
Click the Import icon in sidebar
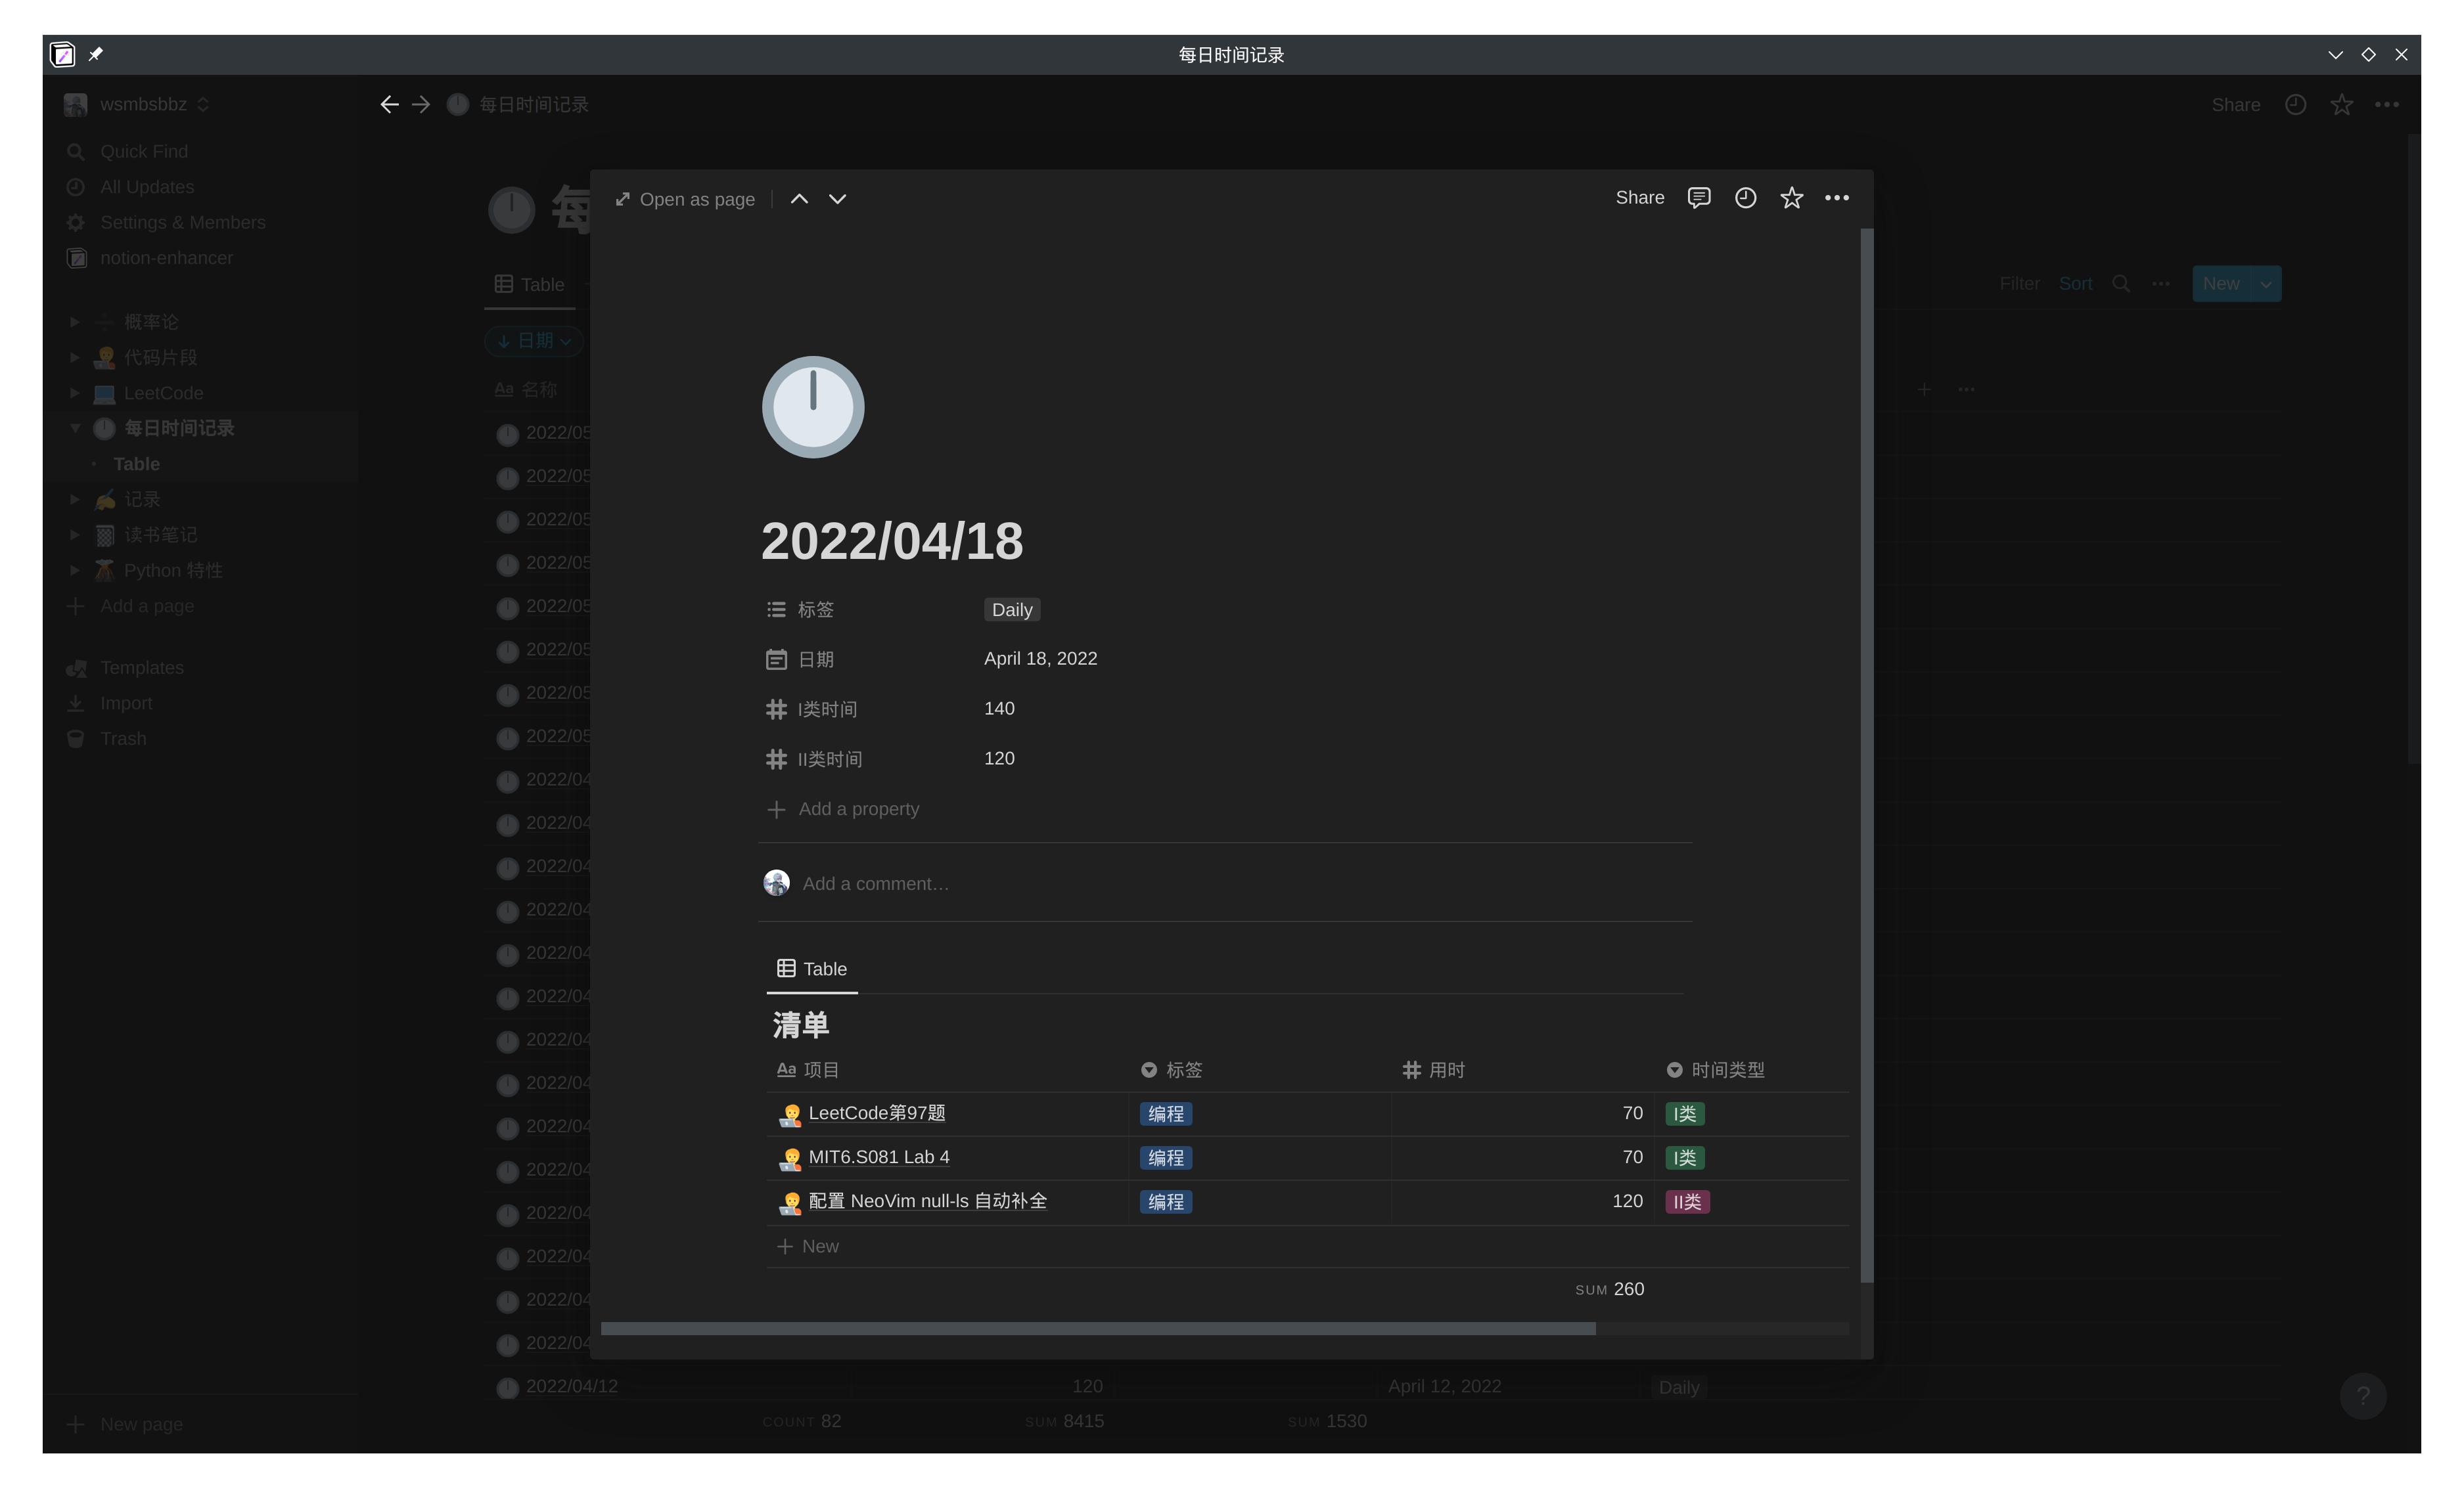tap(75, 703)
